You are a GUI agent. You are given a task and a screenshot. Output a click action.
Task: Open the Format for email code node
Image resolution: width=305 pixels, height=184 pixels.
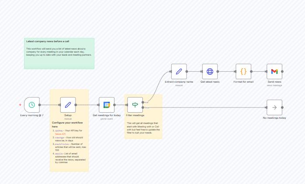243,71
